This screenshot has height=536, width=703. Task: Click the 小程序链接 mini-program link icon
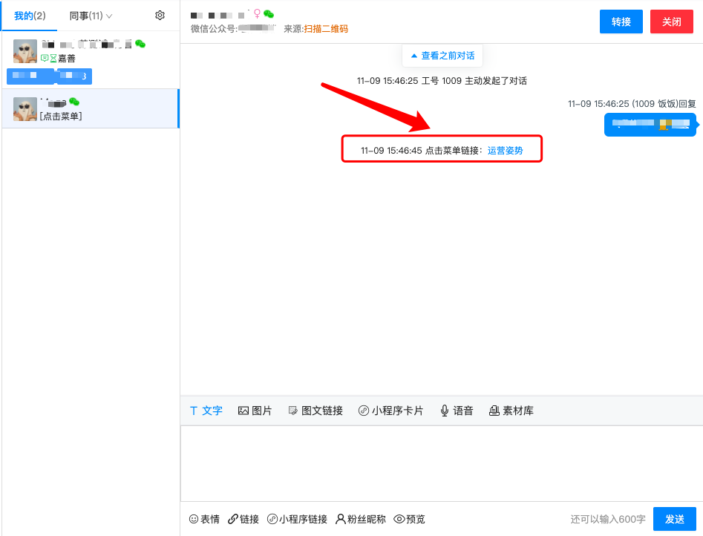pos(296,519)
